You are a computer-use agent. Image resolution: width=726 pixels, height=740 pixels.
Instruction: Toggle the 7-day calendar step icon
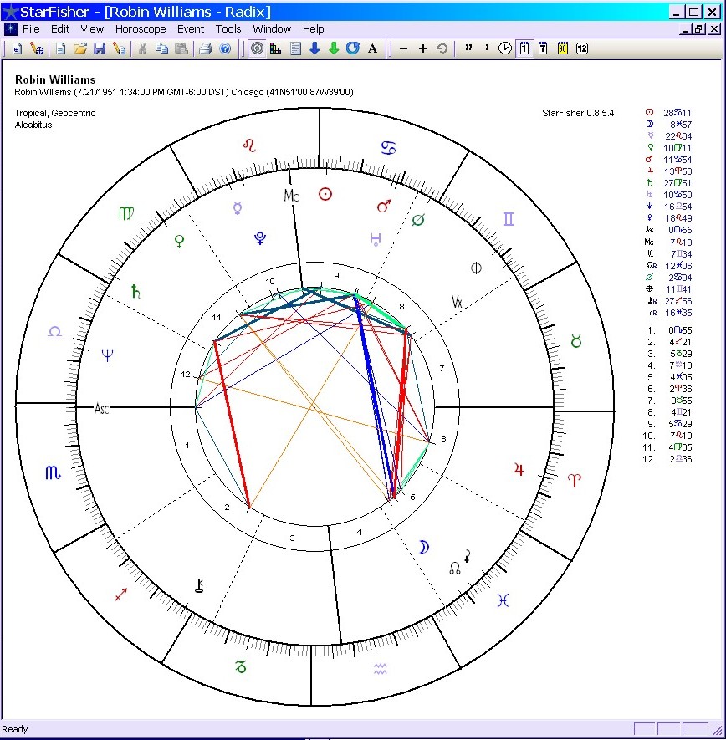(x=541, y=48)
